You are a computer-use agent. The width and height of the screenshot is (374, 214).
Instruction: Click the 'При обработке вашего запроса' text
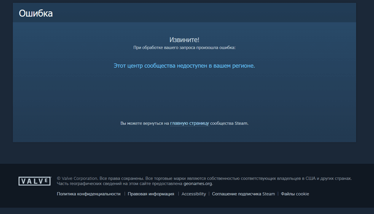(x=184, y=48)
